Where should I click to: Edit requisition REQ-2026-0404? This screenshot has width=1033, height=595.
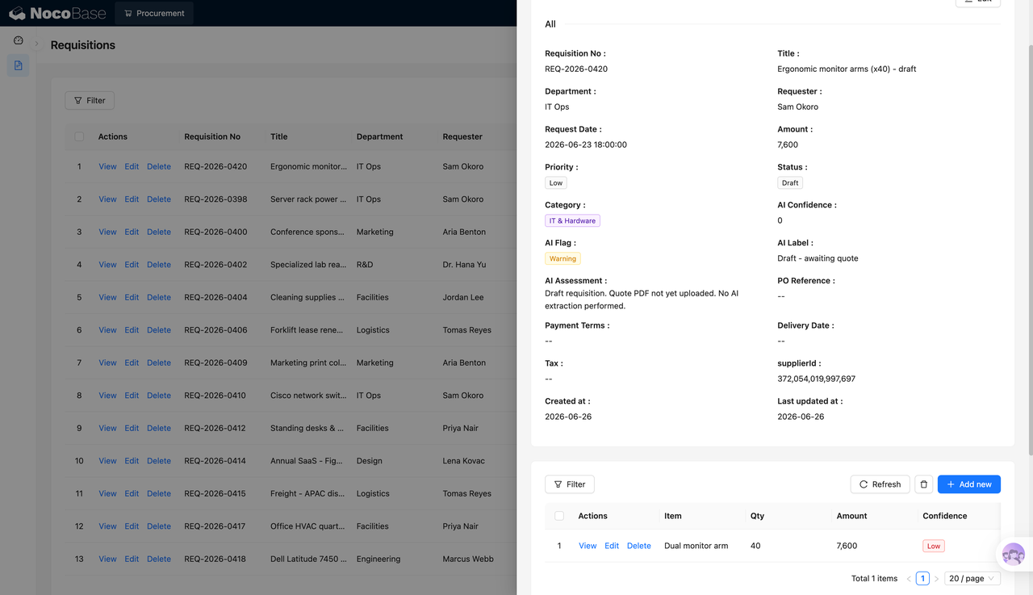click(132, 297)
